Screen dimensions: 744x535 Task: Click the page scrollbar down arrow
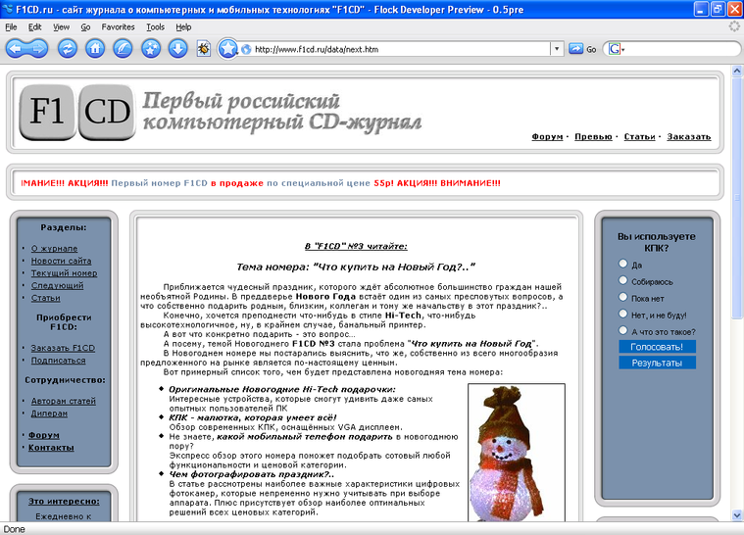pyautogui.click(x=737, y=515)
